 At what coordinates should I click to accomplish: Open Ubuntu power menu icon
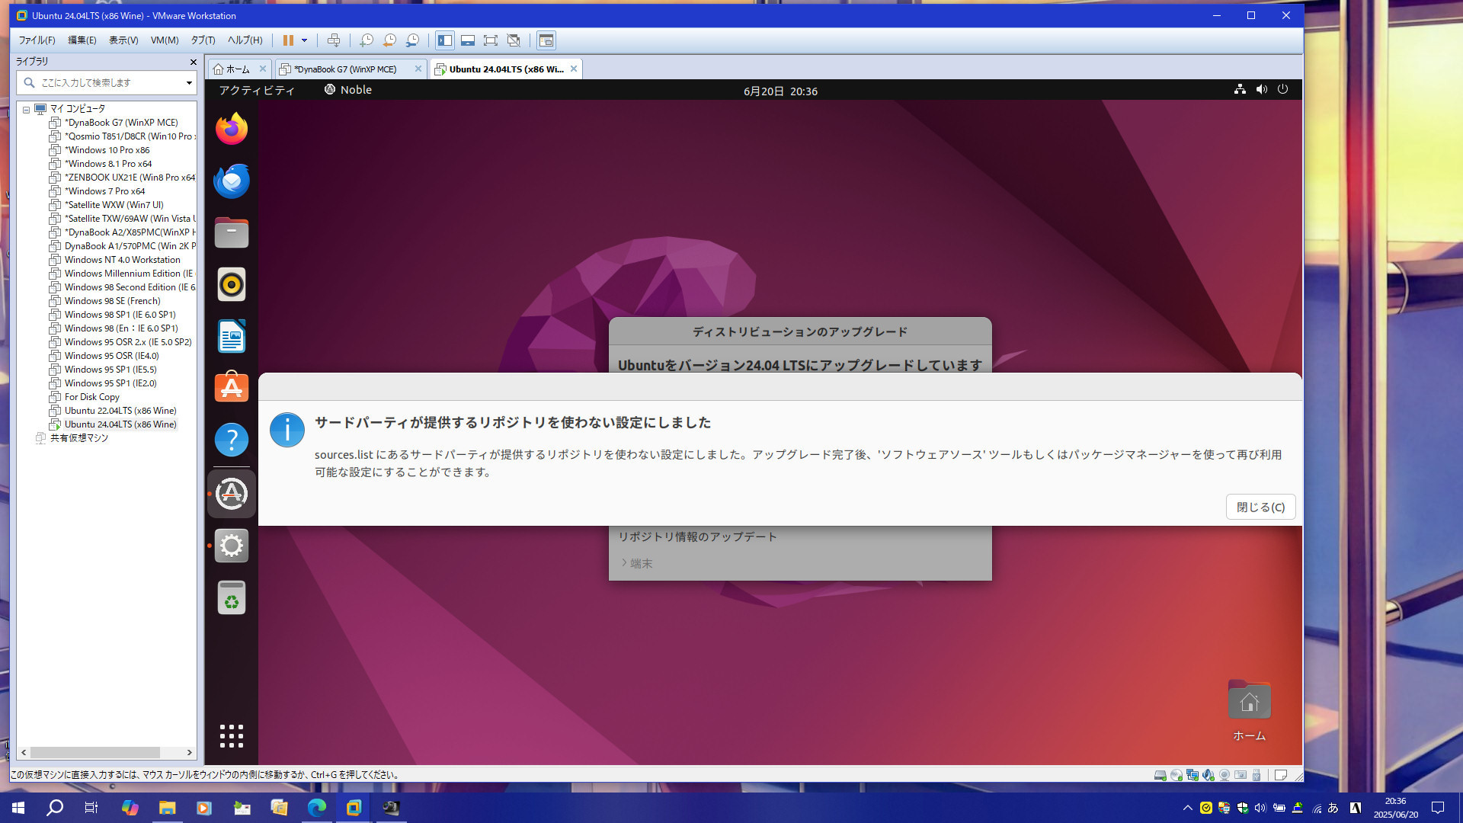1283,89
